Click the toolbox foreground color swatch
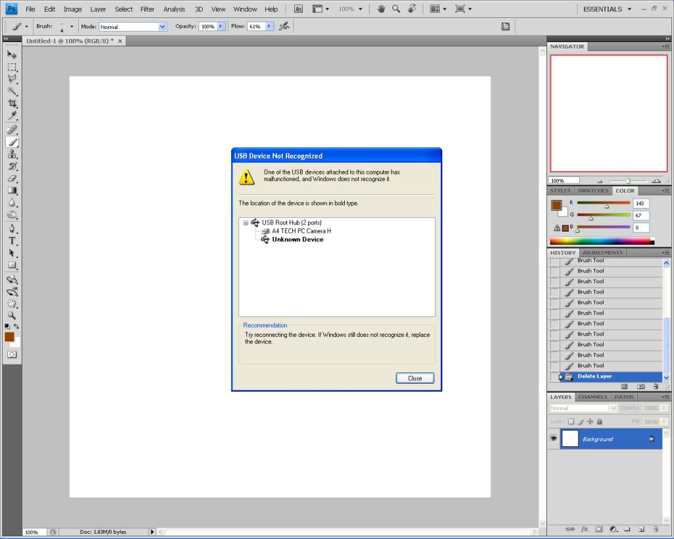The image size is (674, 539). click(x=9, y=336)
